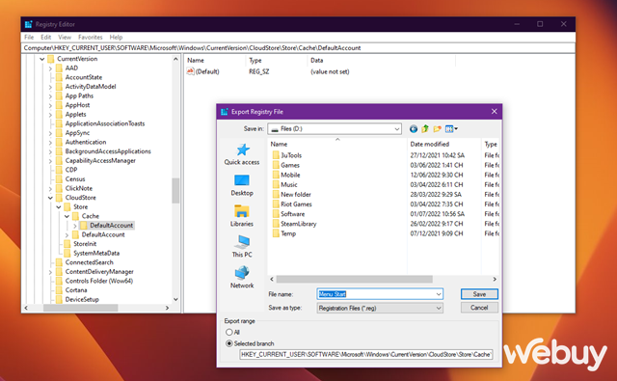Create new folder icon in Export dialog
This screenshot has height=381, width=617.
437,128
